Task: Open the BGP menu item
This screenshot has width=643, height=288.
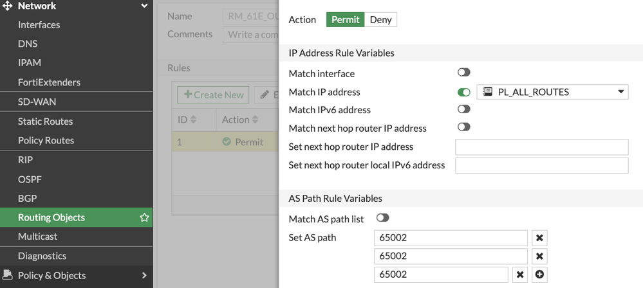Action: click(x=28, y=198)
